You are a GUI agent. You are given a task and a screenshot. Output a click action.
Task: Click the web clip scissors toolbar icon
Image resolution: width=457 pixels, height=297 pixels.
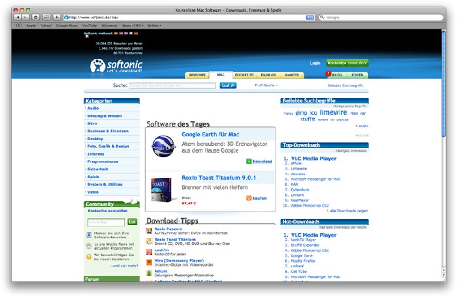[x=46, y=17]
